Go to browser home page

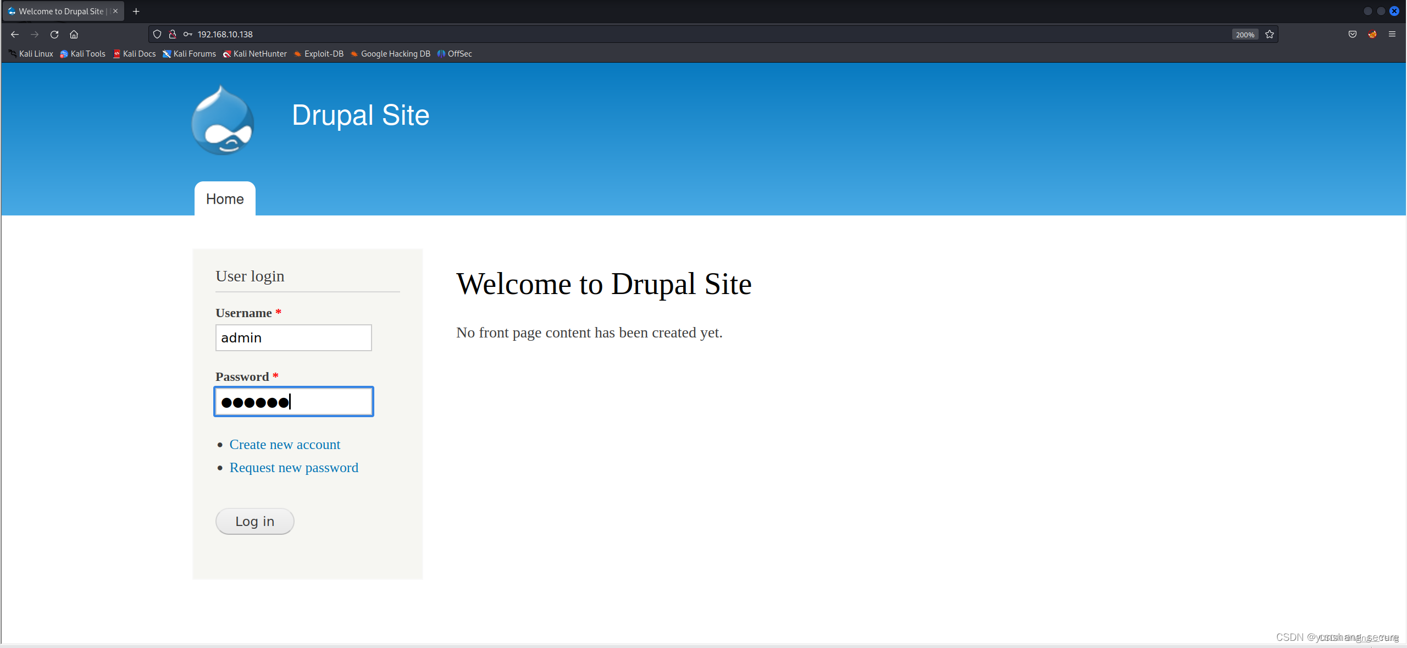pos(74,34)
